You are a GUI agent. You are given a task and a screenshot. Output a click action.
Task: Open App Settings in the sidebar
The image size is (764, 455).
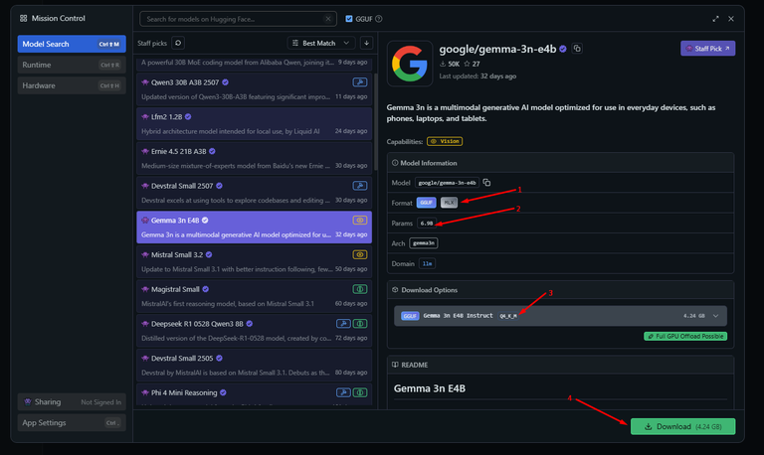pos(70,422)
